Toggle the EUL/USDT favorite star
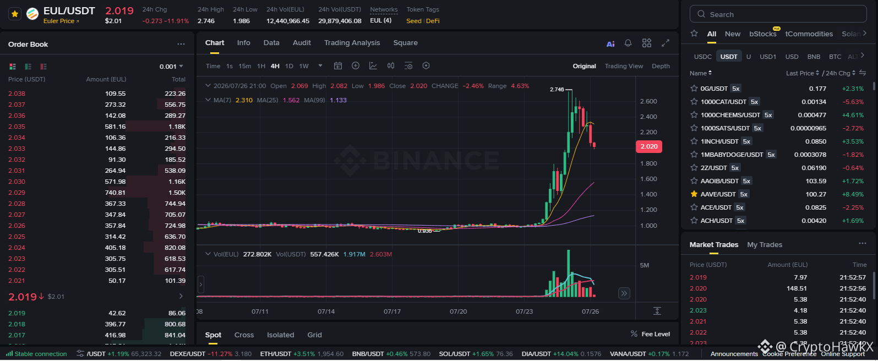 [x=15, y=14]
